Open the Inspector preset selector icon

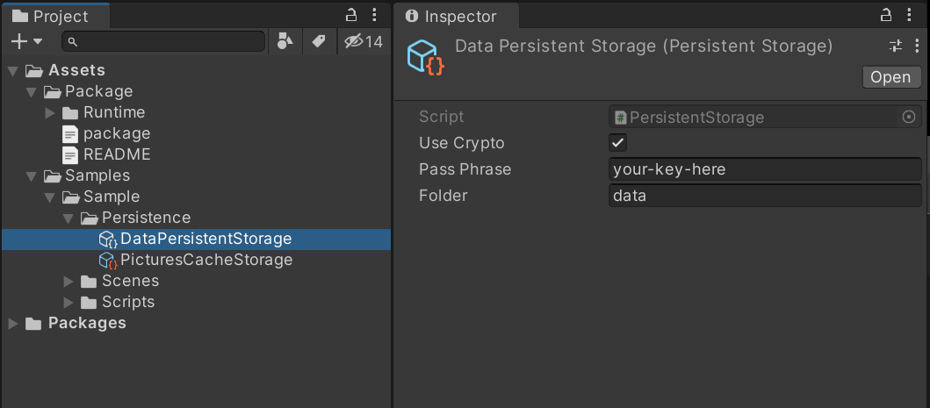[x=896, y=47]
